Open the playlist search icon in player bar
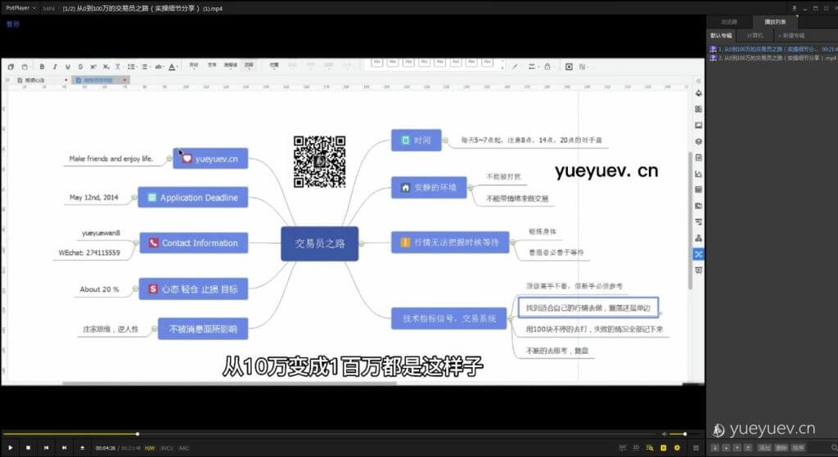Screen dimensions: 838x457 (649, 448)
